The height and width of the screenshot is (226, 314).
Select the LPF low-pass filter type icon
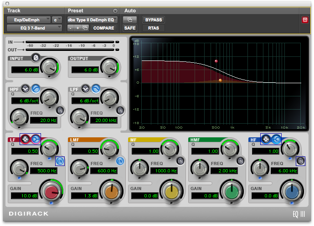point(96,89)
